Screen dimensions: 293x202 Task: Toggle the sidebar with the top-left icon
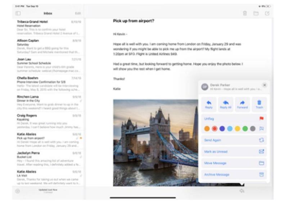tap(18, 13)
